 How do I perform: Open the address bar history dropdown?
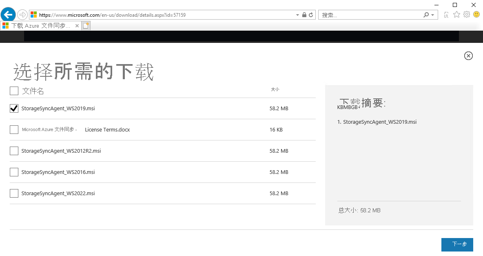297,15
